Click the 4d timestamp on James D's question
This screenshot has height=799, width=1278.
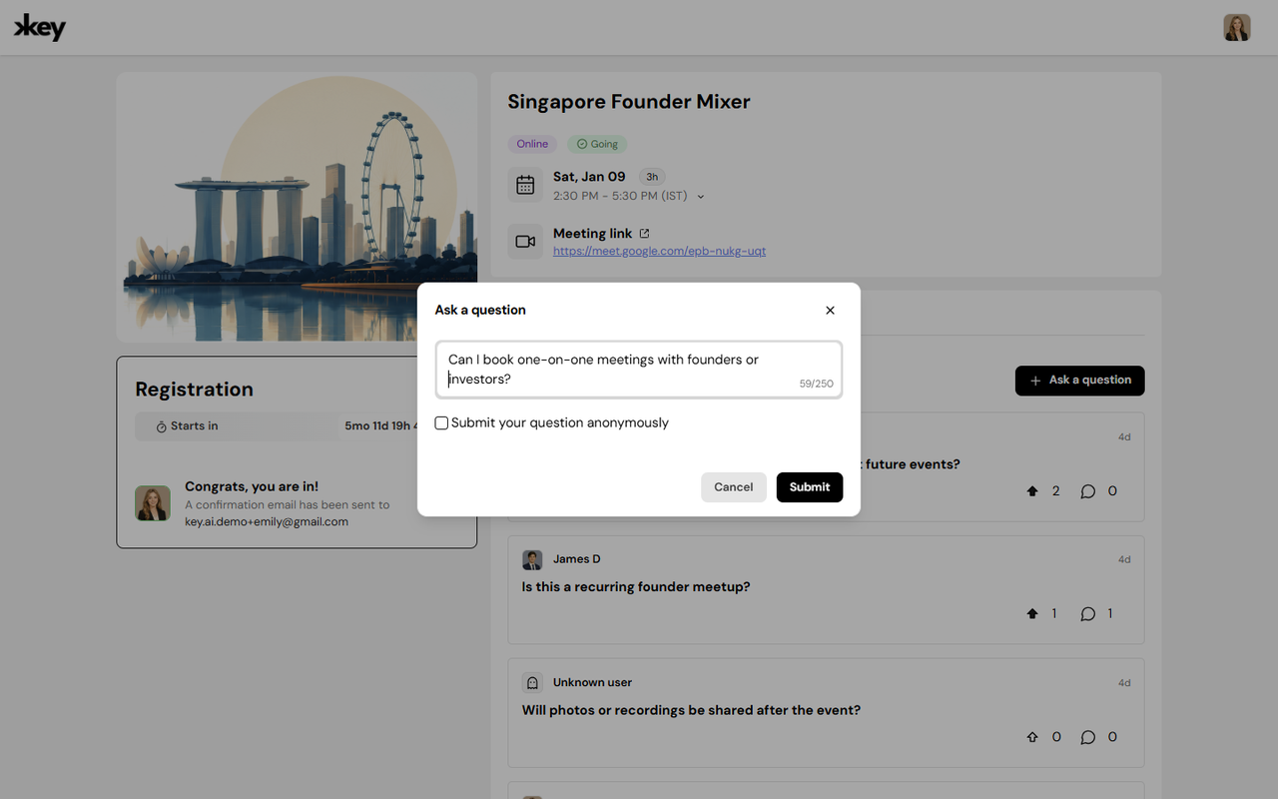click(1124, 559)
